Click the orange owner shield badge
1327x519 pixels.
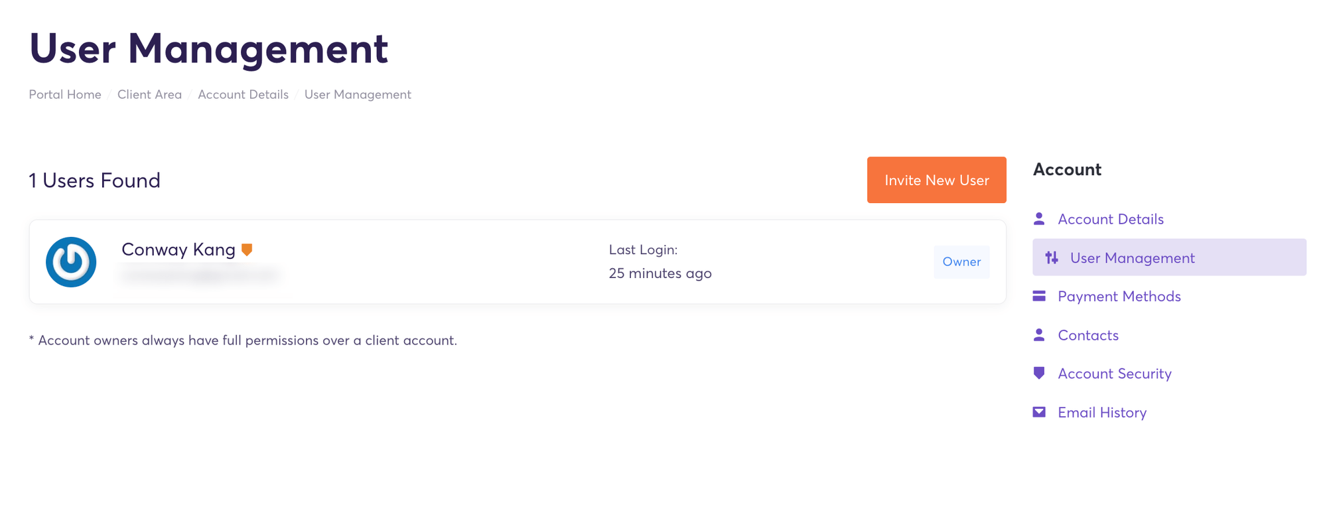tap(247, 250)
